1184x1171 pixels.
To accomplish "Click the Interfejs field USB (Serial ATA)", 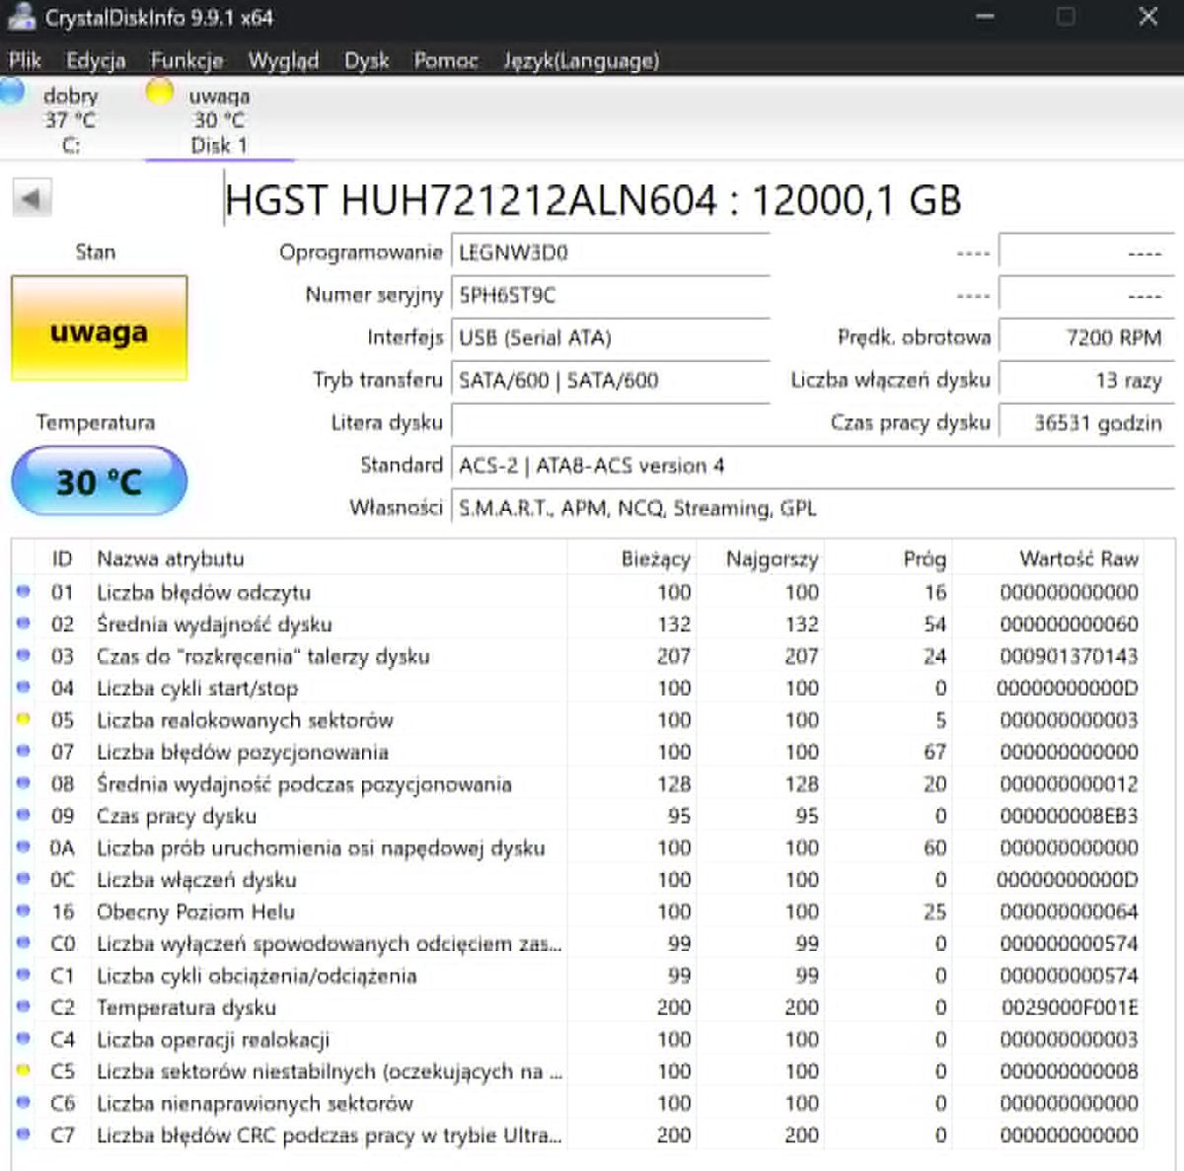I will [x=610, y=337].
